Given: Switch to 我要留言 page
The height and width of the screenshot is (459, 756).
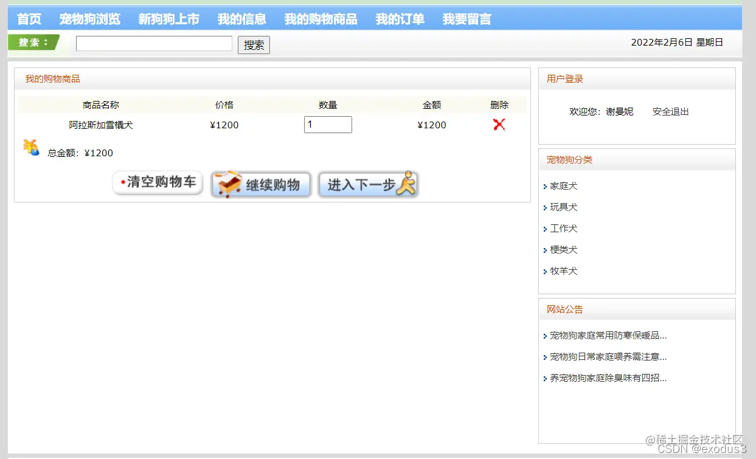Looking at the screenshot, I should [x=466, y=18].
